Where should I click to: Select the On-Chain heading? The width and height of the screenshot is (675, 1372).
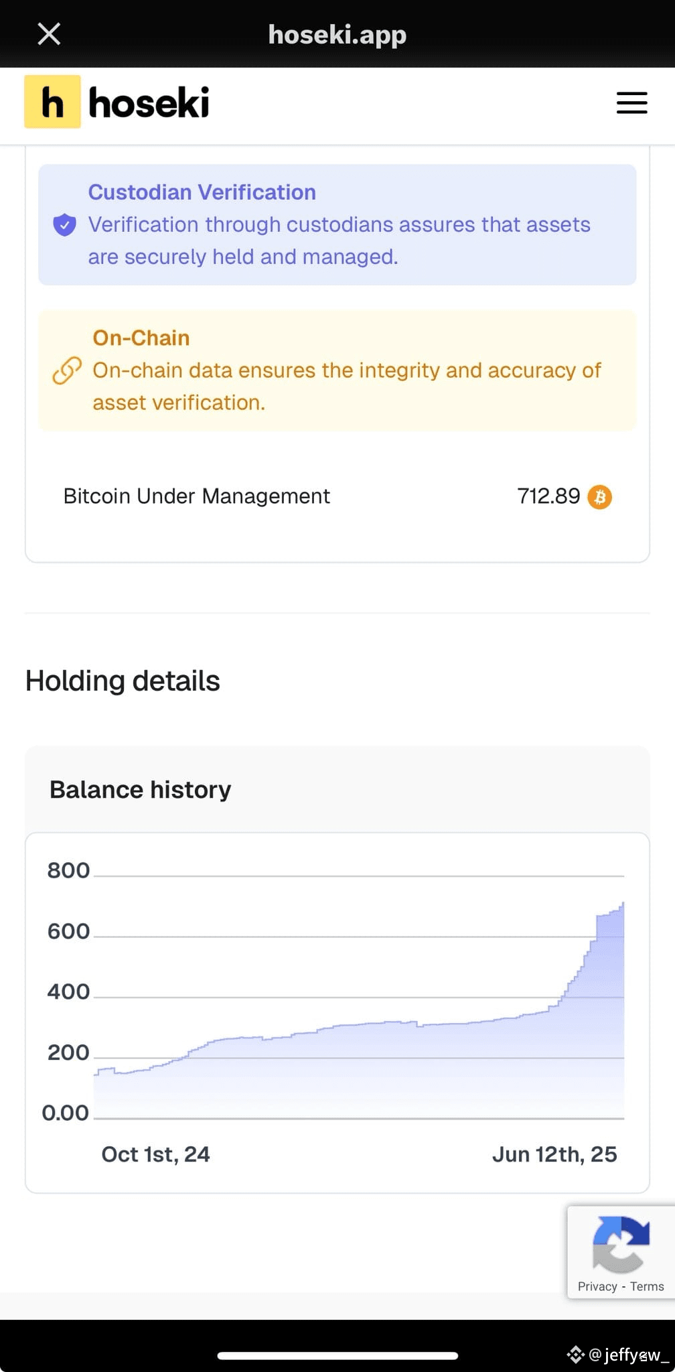click(141, 338)
